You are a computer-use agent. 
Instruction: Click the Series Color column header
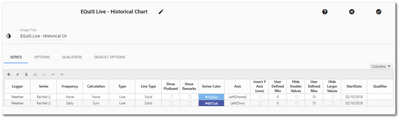[211, 86]
